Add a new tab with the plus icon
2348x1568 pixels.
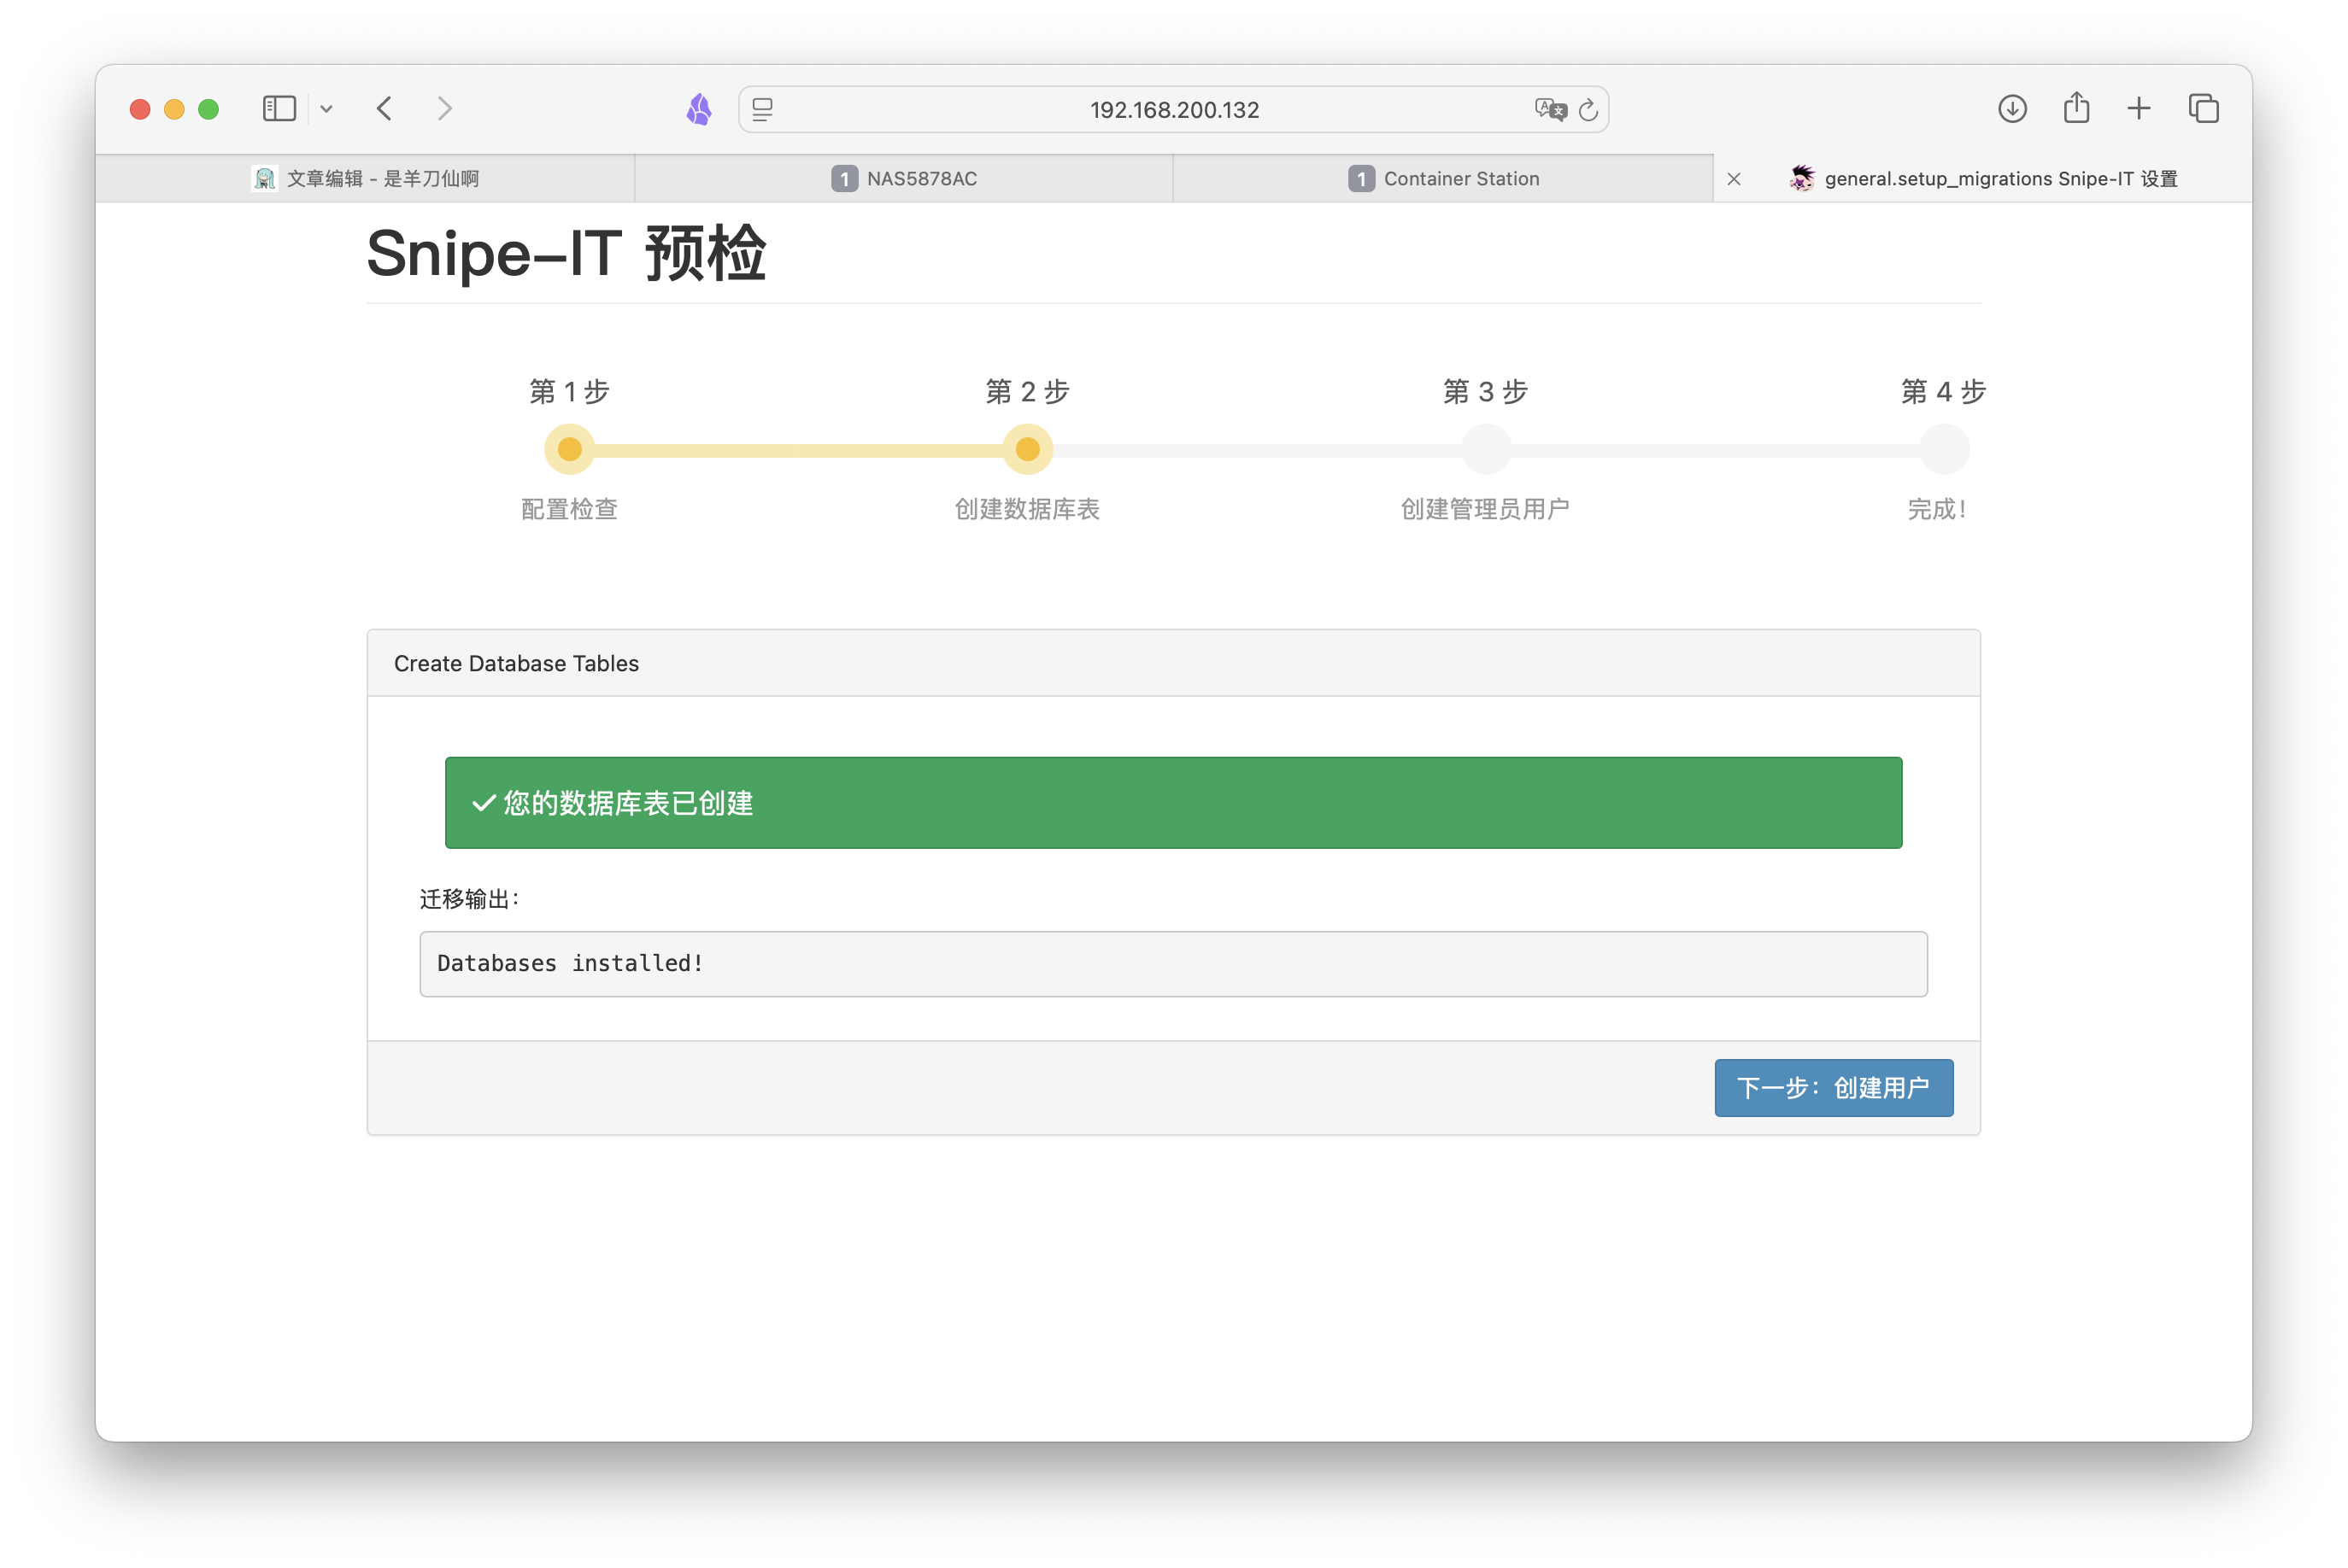pyautogui.click(x=2138, y=108)
